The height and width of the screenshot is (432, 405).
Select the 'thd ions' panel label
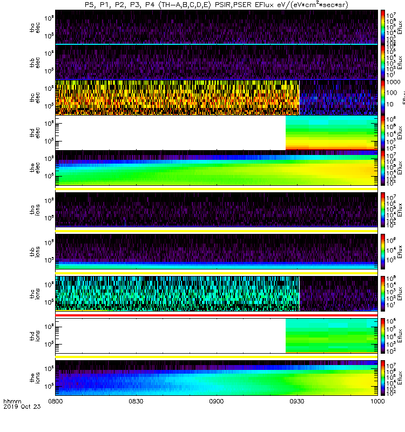(x=35, y=336)
